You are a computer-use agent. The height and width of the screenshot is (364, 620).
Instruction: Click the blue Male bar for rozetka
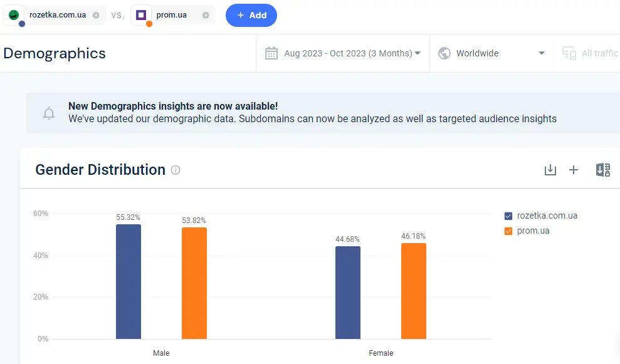point(129,281)
